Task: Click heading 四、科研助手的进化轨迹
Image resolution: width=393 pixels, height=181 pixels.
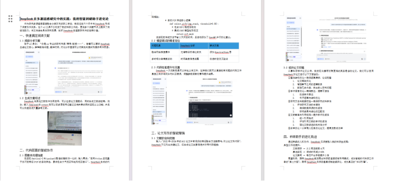Action: pos(300,137)
